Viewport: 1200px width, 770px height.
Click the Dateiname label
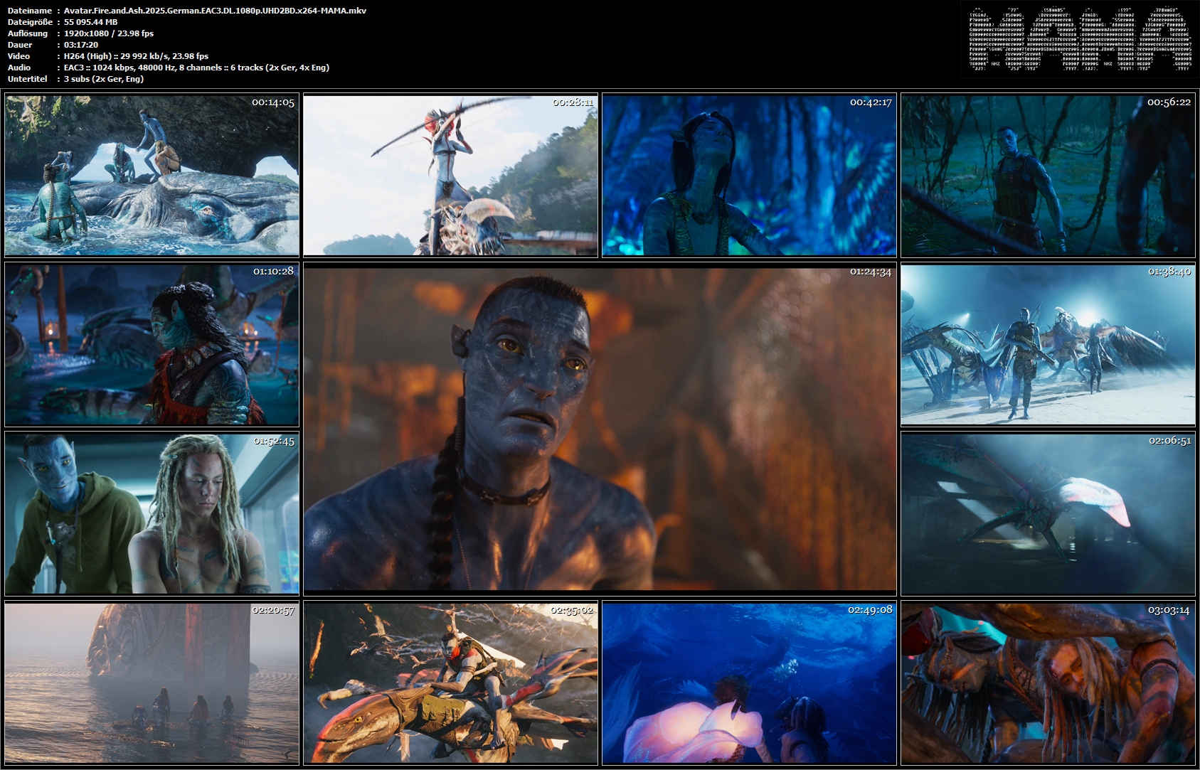tap(29, 11)
